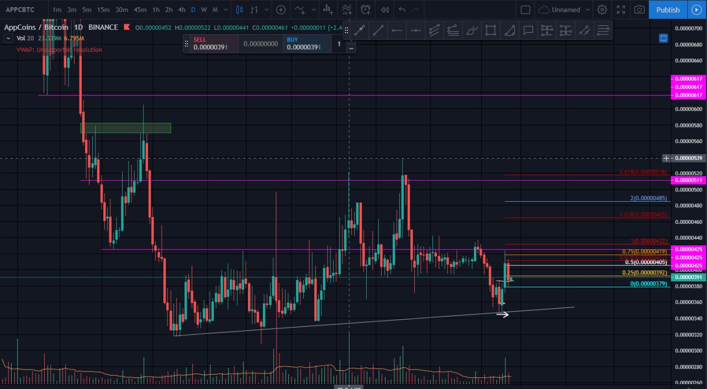
Task: Click the SELL 0.00000391 button
Action: (214, 44)
